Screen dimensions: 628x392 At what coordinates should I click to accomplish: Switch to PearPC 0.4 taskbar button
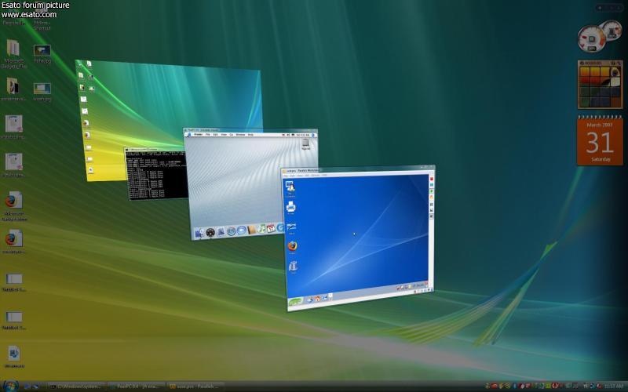136,387
